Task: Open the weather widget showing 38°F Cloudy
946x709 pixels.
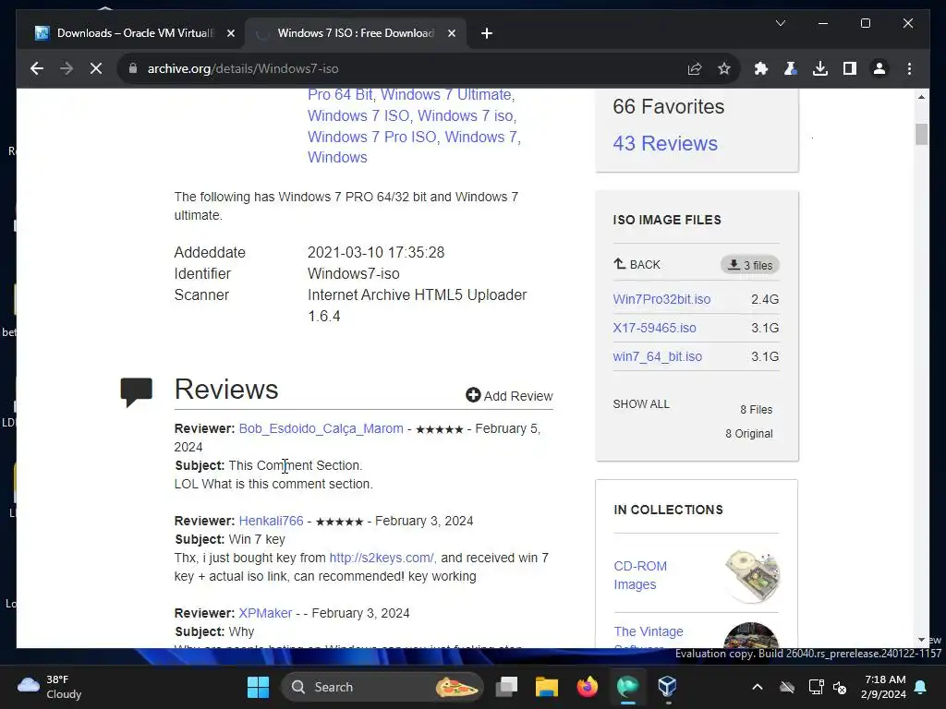Action: point(50,687)
